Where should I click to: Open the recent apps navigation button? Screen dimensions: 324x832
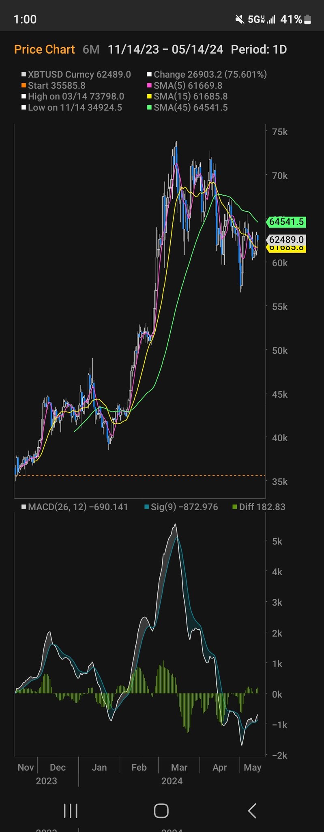(x=71, y=810)
